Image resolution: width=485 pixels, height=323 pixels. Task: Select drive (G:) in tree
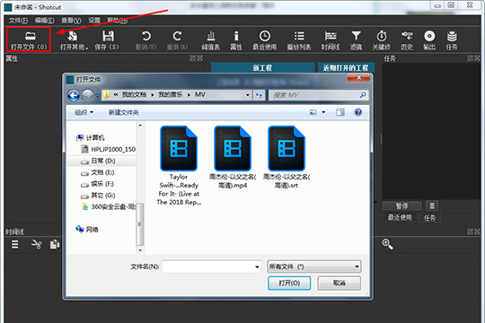(x=98, y=196)
